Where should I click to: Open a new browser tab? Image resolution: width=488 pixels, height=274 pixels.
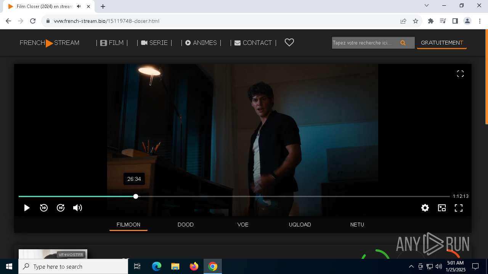tap(103, 6)
